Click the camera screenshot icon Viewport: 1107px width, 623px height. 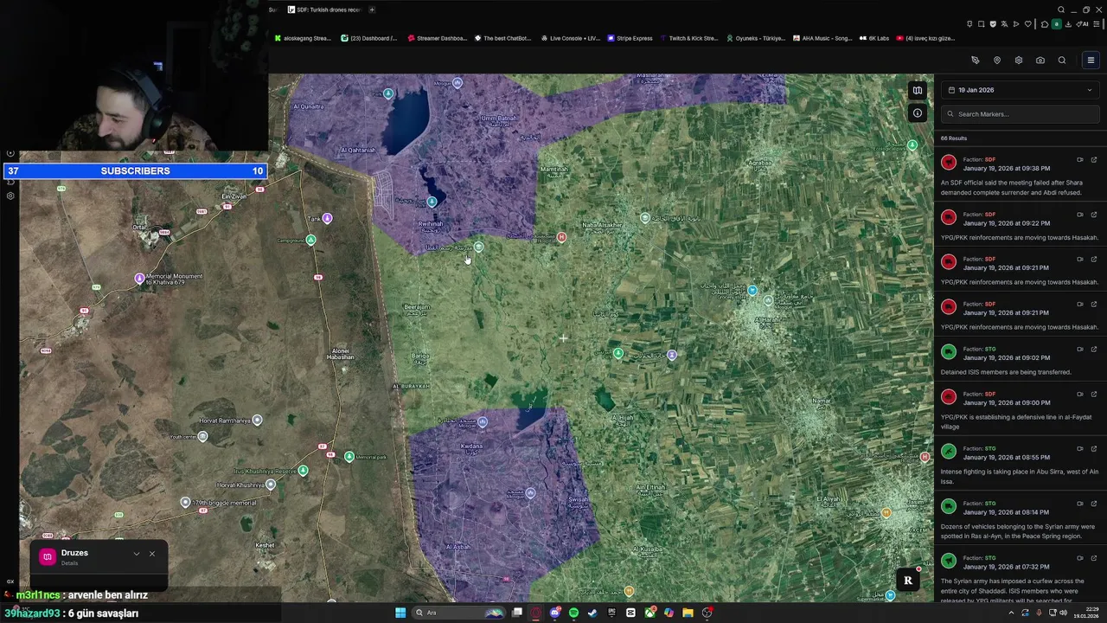coord(1040,60)
